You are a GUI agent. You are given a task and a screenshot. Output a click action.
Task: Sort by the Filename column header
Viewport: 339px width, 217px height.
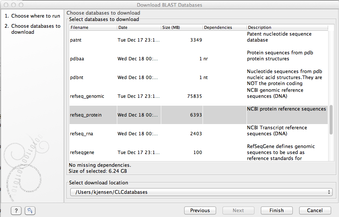pyautogui.click(x=93, y=27)
